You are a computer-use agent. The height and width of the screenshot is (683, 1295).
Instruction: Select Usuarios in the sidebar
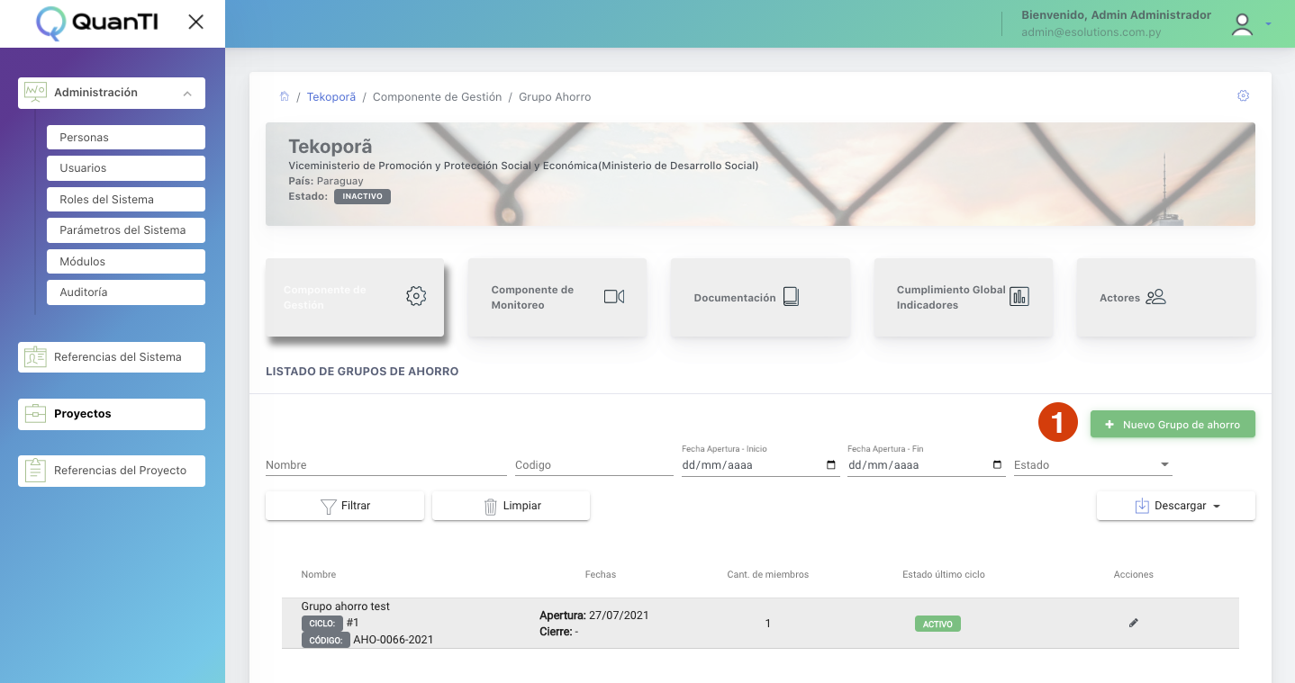pyautogui.click(x=125, y=168)
